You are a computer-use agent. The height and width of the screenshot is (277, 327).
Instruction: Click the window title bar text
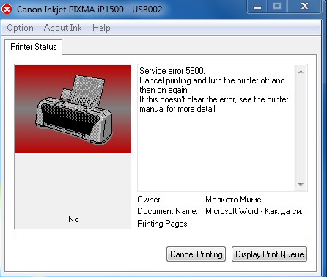coord(89,10)
